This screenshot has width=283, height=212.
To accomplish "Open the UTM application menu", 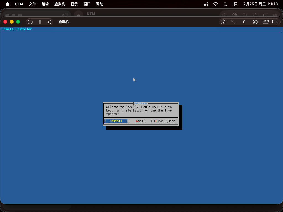I will 19,4.
